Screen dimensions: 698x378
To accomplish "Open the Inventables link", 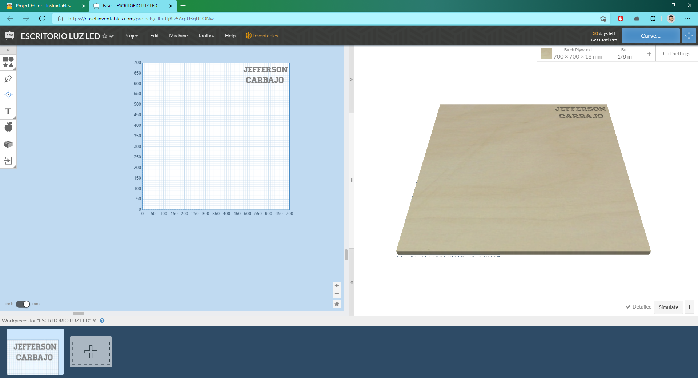I will [262, 36].
